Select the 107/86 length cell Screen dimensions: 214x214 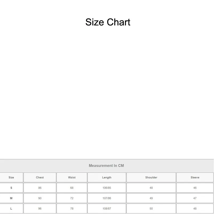click(107, 198)
